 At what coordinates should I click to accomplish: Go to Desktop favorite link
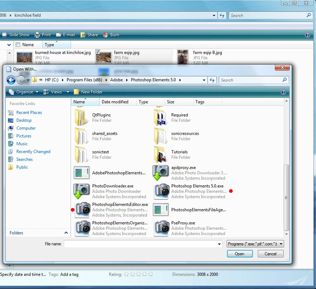(24, 120)
